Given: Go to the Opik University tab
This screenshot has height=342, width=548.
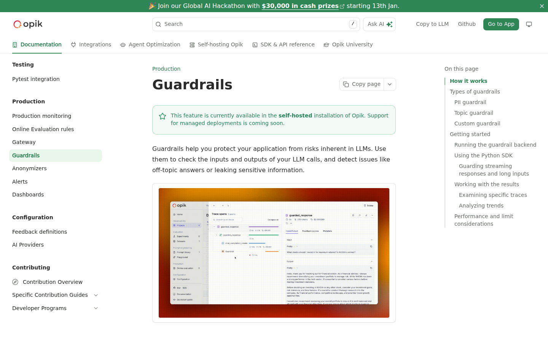Looking at the screenshot, I should (348, 44).
